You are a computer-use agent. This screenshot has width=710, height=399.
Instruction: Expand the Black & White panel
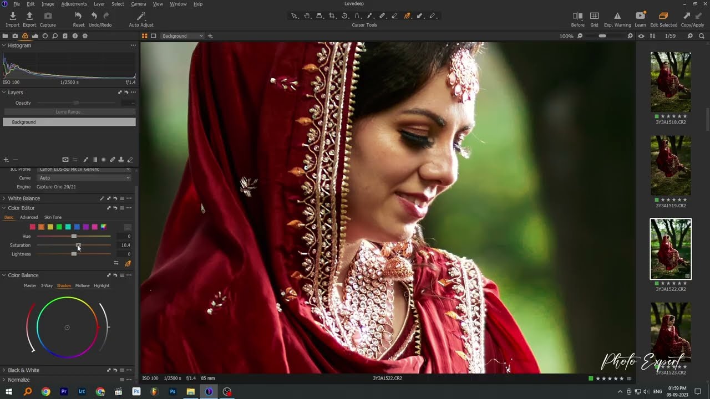coord(4,370)
